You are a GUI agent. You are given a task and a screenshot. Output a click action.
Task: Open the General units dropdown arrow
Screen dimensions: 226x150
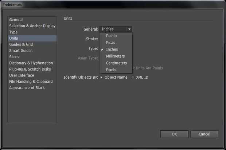tap(129, 29)
